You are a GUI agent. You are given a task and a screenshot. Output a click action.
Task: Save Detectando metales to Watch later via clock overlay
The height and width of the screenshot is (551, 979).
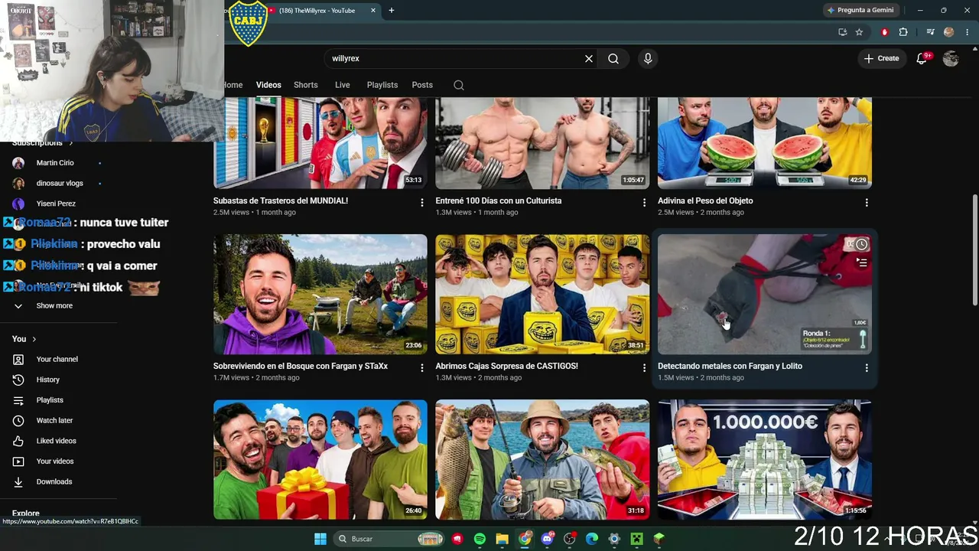tap(861, 244)
